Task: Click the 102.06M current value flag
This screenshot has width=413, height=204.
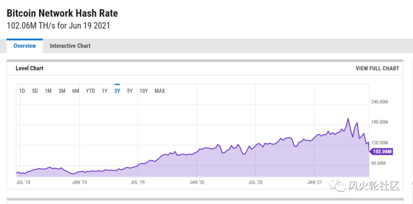Action: pos(381,151)
